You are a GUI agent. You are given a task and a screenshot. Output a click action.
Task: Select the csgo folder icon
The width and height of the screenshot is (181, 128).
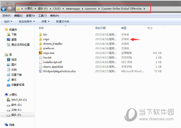40,39
